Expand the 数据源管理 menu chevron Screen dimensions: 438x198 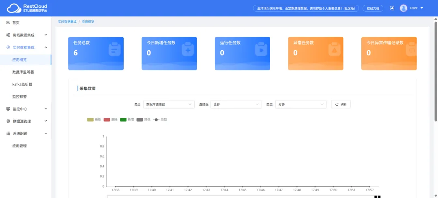[46, 121]
